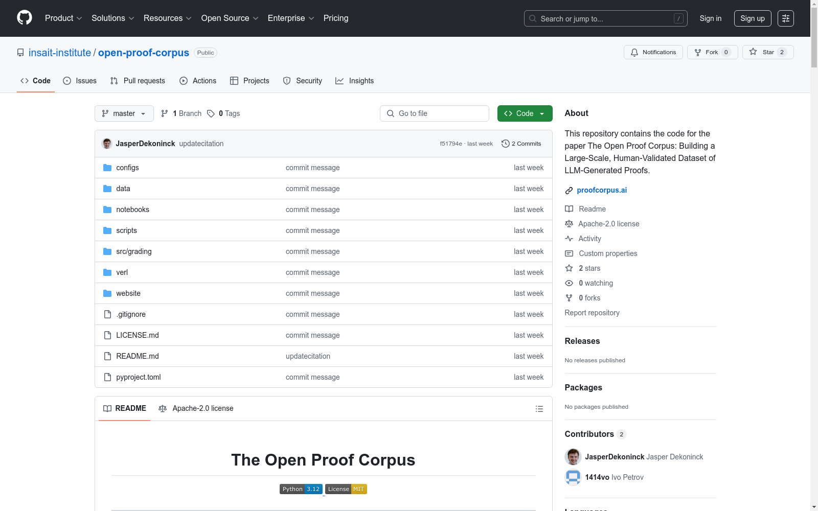Open the green Code dropdown button

click(x=525, y=113)
